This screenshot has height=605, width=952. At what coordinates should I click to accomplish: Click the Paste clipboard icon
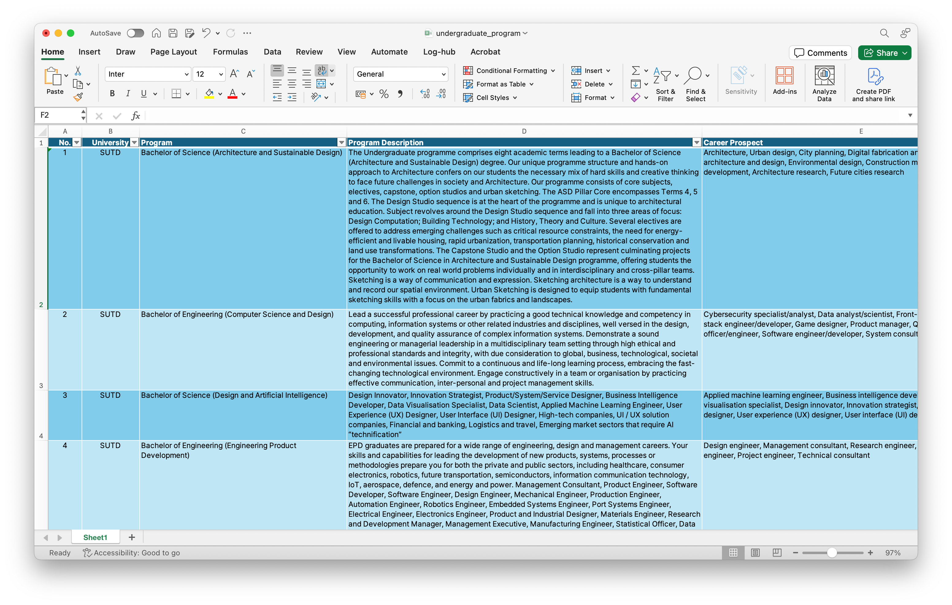[x=53, y=76]
